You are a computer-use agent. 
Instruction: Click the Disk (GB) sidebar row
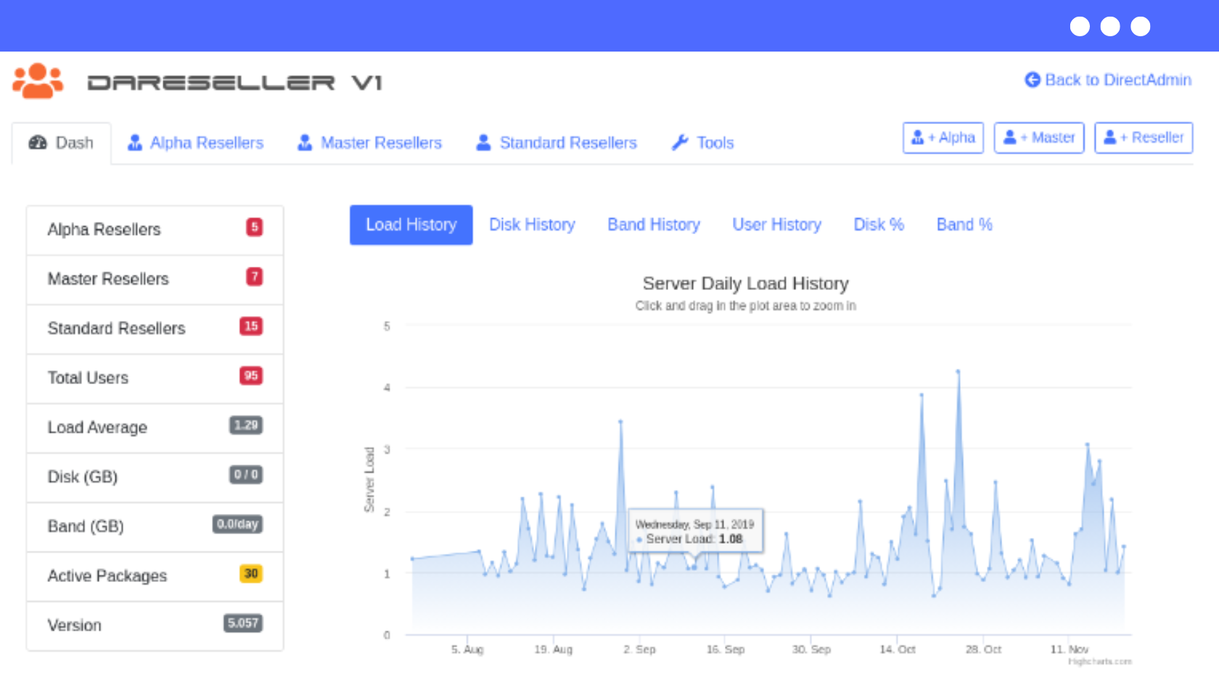[x=155, y=478]
